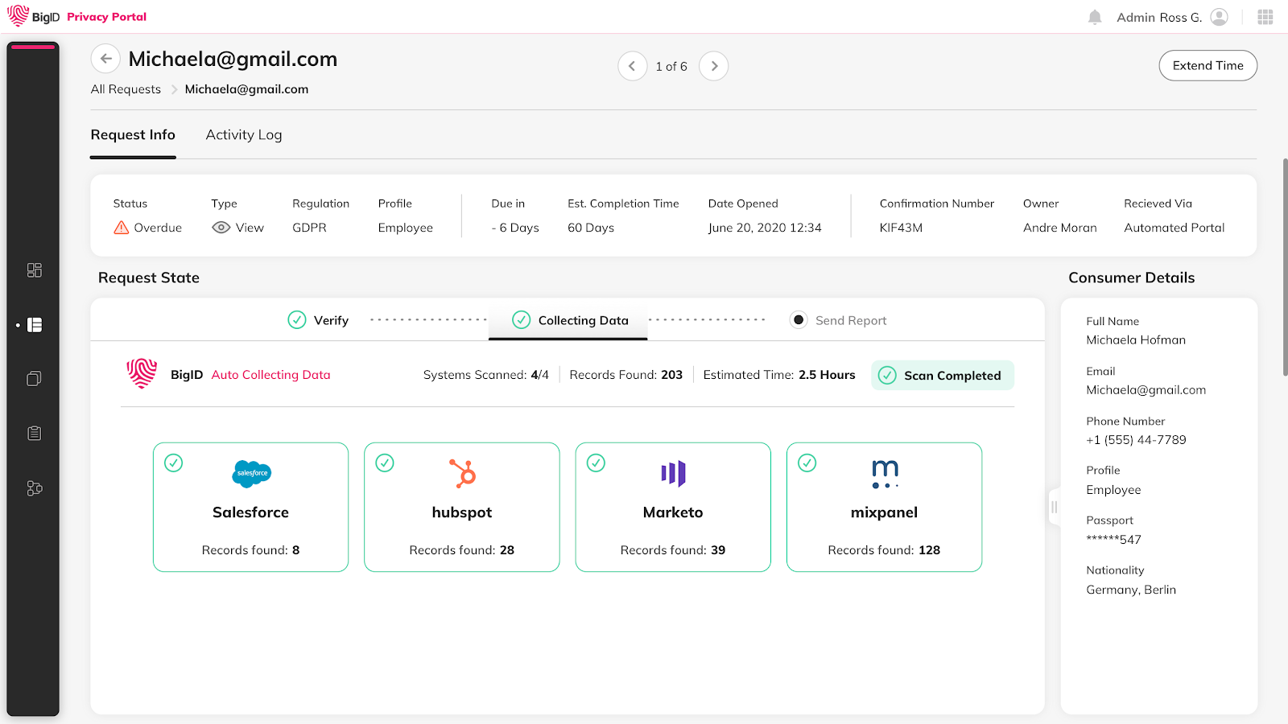Collapse the Consumer Details panel handle
Image resolution: width=1288 pixels, height=724 pixels.
(x=1054, y=507)
